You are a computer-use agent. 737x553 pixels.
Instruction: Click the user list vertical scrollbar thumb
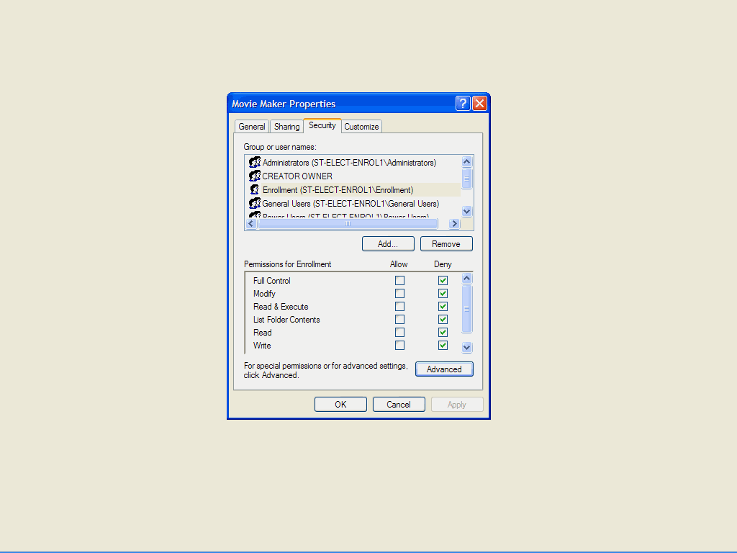coord(466,179)
